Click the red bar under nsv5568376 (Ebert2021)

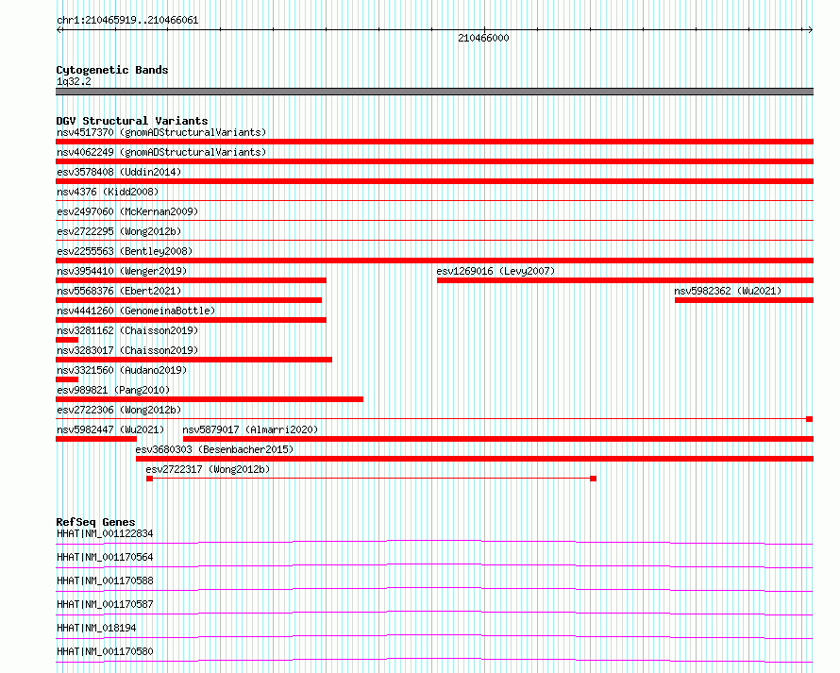(x=189, y=300)
